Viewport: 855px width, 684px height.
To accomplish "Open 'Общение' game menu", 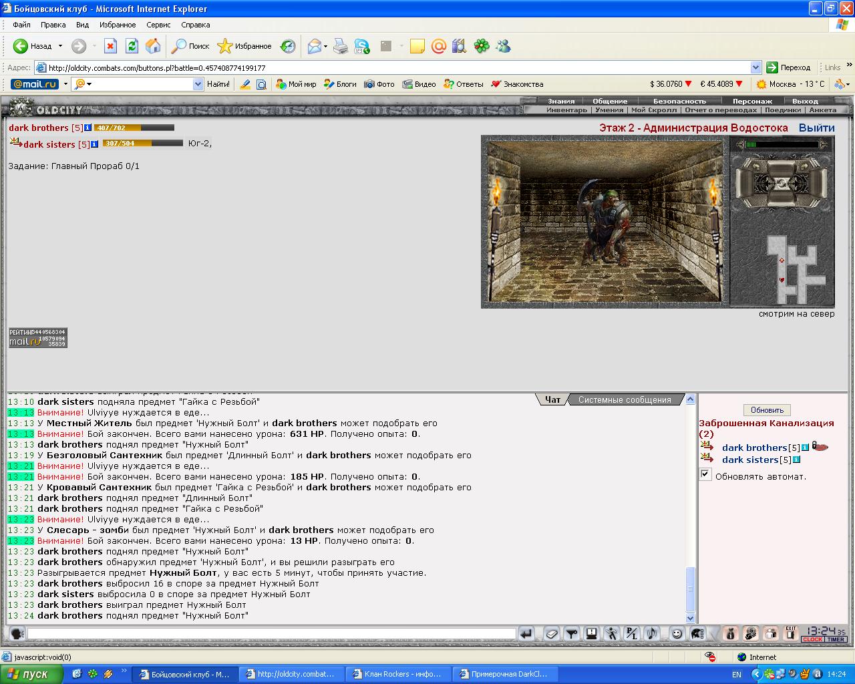I will (x=610, y=101).
